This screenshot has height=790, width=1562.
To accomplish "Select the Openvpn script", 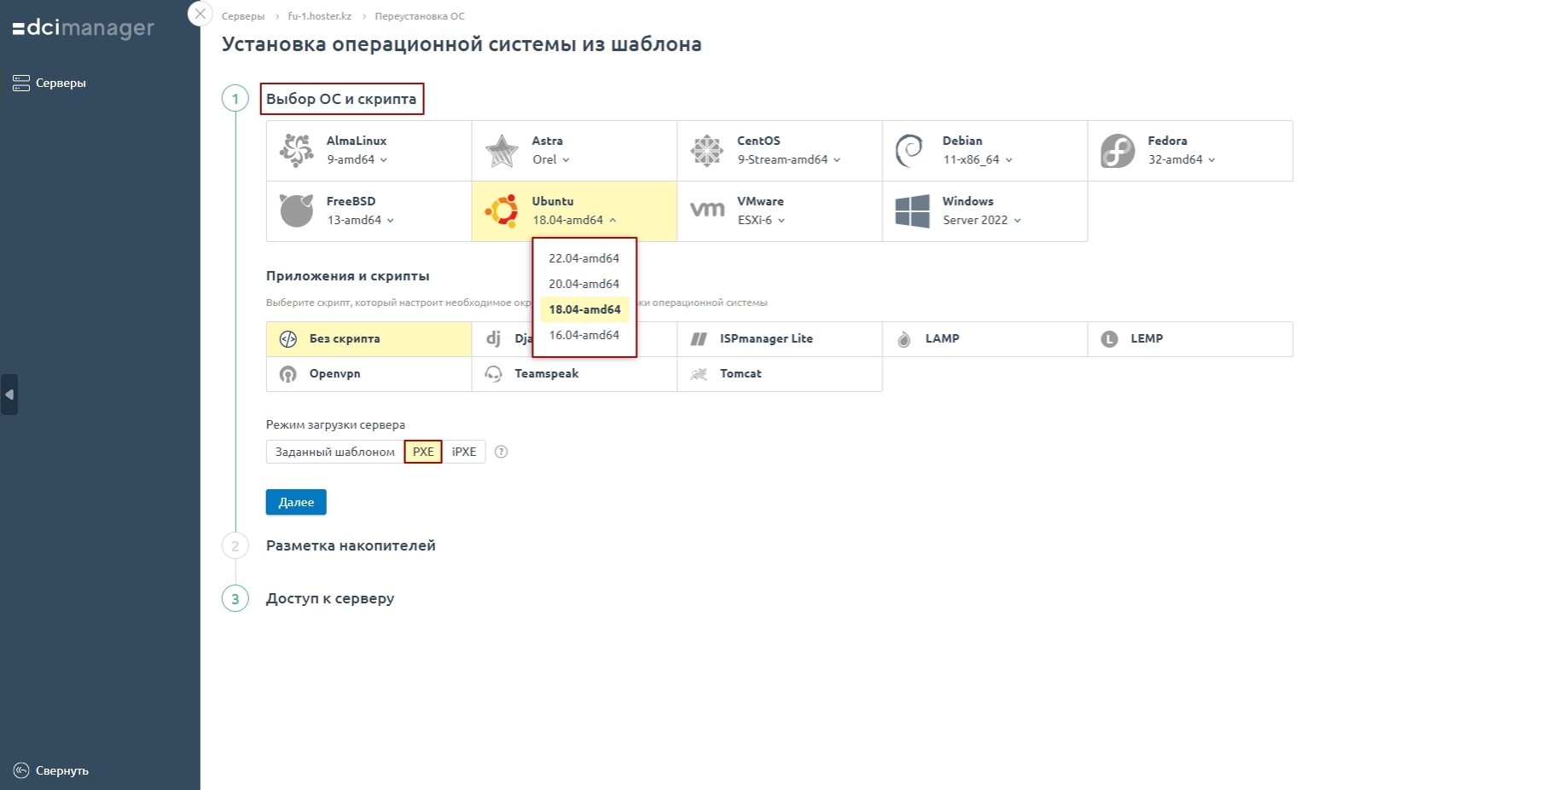I will pyautogui.click(x=369, y=374).
